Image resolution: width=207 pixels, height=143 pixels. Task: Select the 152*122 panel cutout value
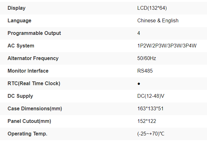point(147,121)
